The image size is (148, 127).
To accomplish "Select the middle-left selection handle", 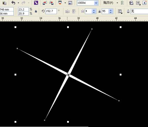I will point(15,75).
